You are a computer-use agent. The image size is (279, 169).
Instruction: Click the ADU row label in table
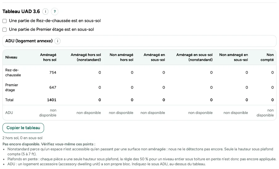(9, 113)
